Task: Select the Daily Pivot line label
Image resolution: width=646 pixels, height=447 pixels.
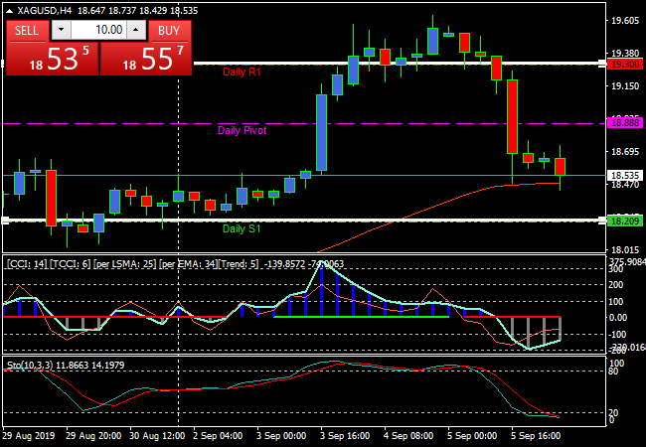Action: tap(242, 130)
